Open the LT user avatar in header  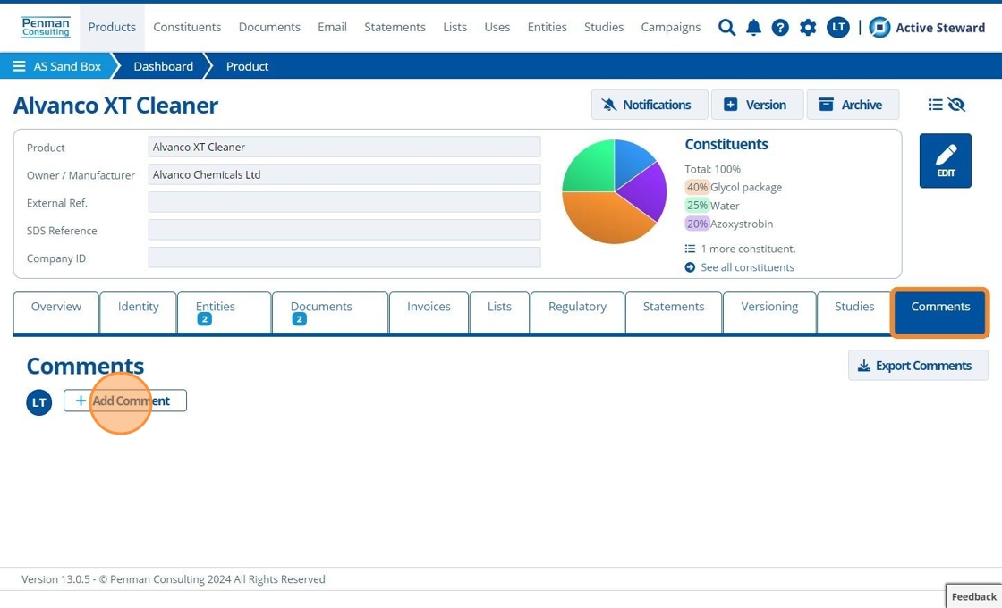[x=837, y=28]
